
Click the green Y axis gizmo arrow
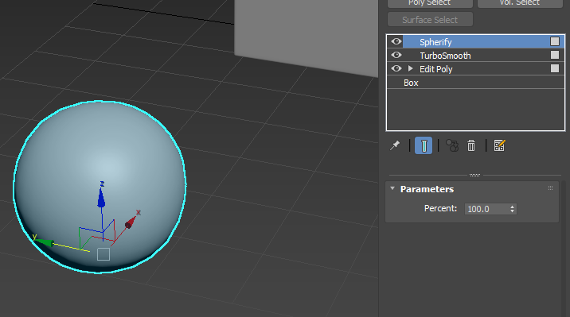point(45,242)
